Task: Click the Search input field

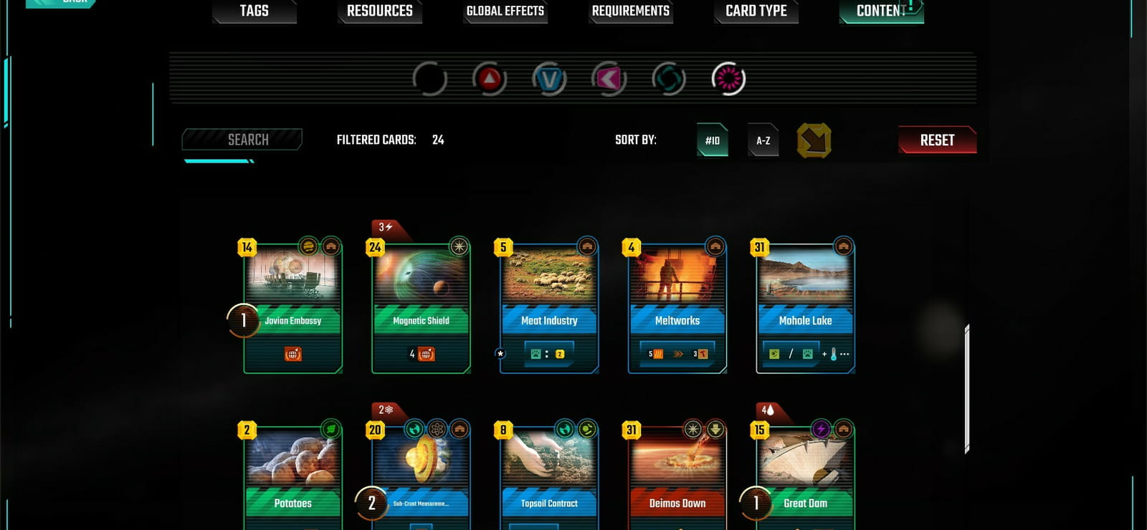Action: (x=242, y=140)
